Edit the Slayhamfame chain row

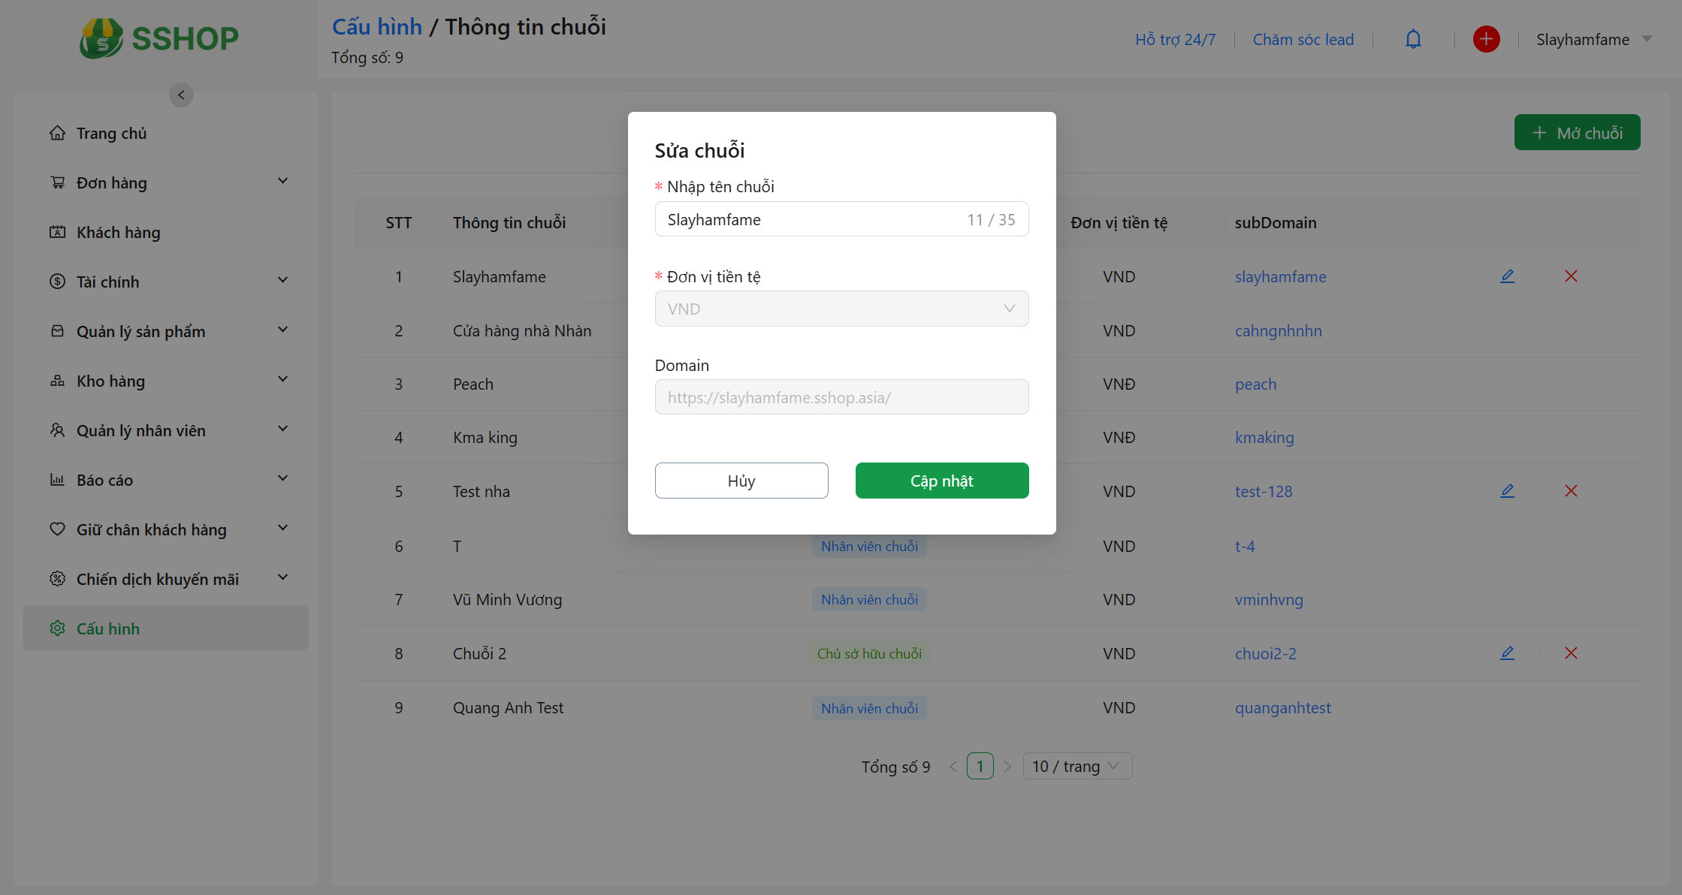point(1507,276)
